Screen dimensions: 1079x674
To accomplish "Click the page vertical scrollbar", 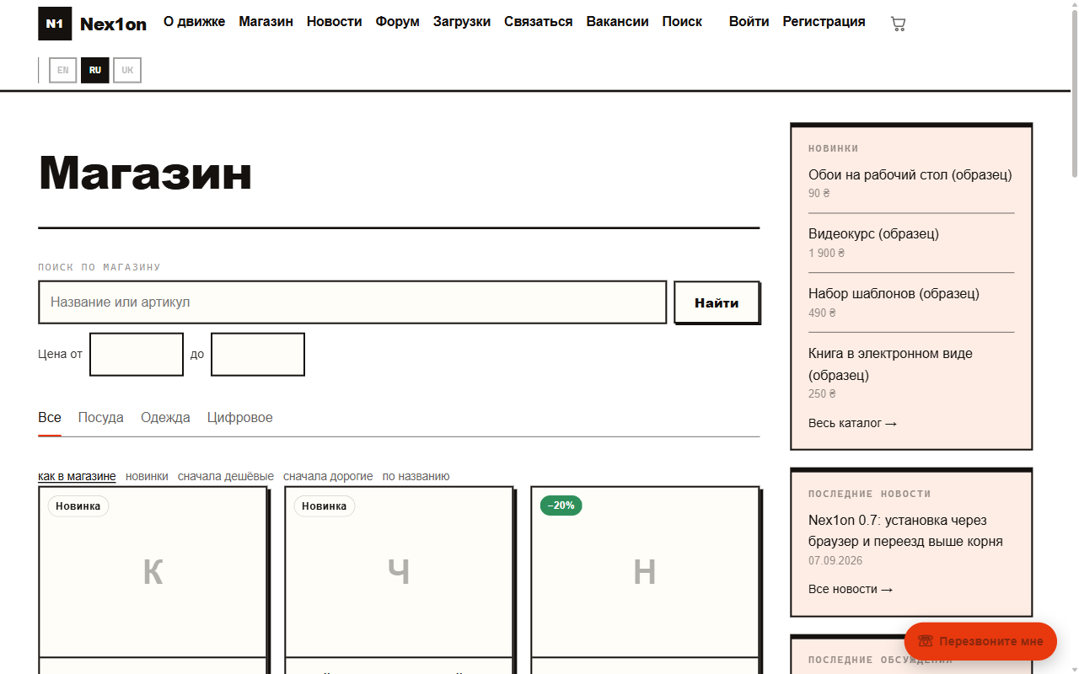I will coord(1074,337).
